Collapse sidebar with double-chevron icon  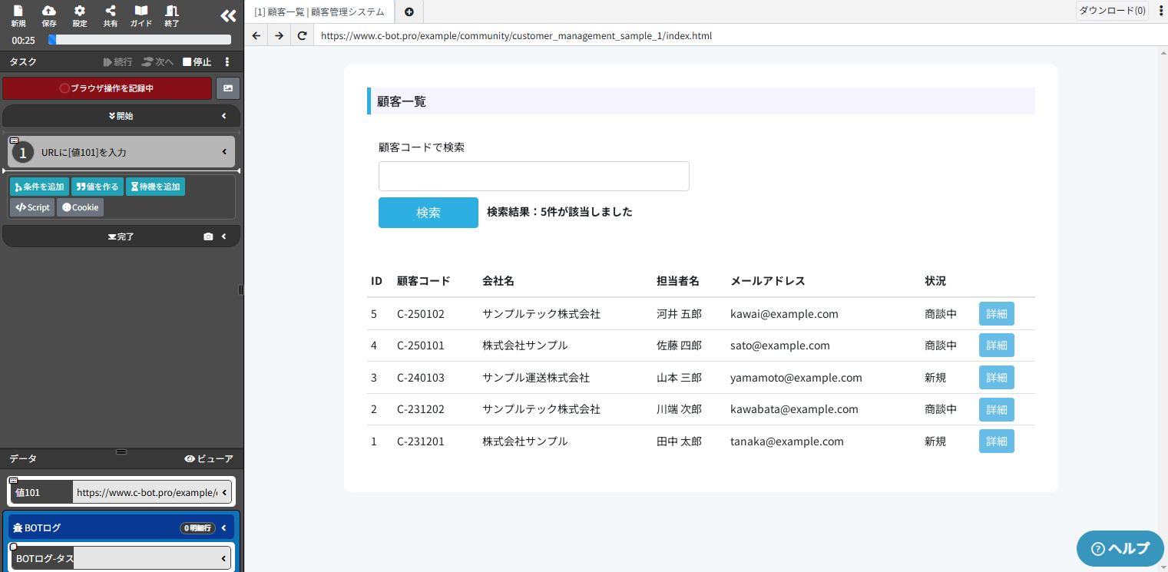(x=228, y=15)
